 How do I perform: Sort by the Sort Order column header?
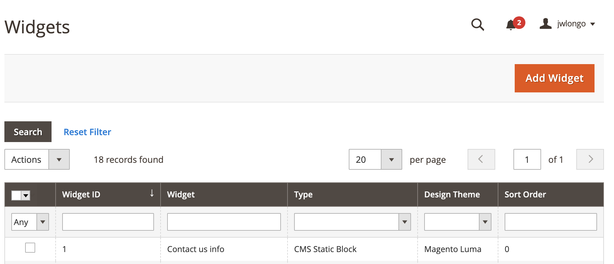point(525,195)
